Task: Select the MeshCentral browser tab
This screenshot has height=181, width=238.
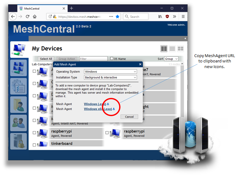Action: click(42, 8)
